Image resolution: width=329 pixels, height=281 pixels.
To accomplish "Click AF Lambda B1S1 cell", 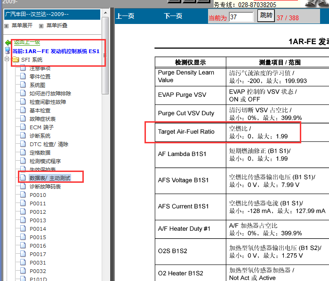I will tap(191, 155).
